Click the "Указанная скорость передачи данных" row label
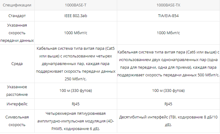Image resolution: width=220 pixels, height=134 pixels. (x=17, y=33)
